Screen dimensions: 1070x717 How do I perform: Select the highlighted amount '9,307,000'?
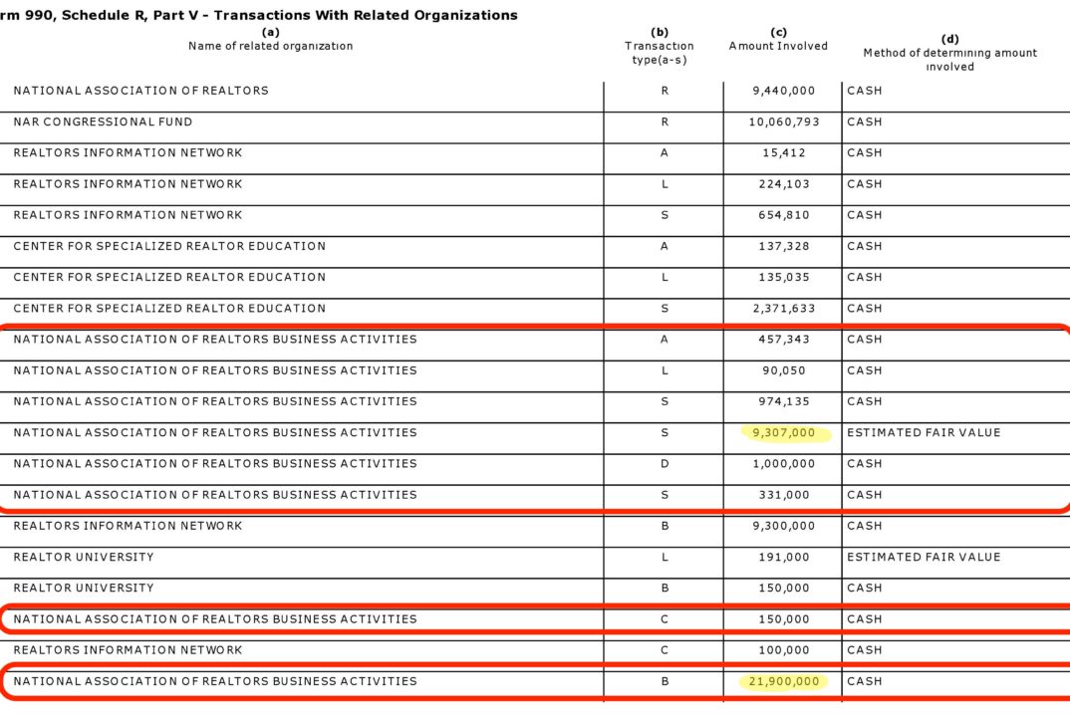coord(783,432)
